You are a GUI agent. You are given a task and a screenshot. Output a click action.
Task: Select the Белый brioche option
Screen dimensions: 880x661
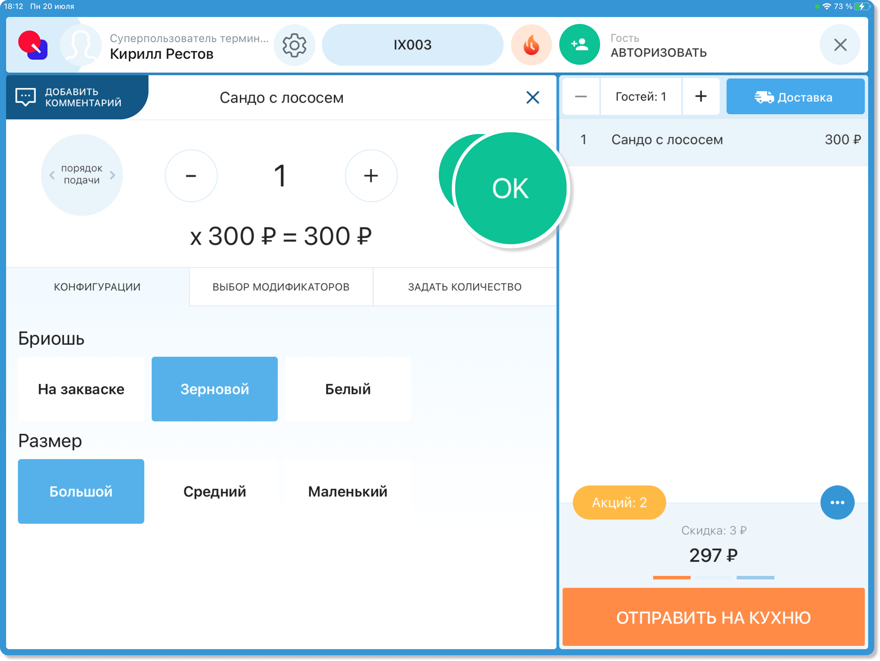[x=348, y=389]
